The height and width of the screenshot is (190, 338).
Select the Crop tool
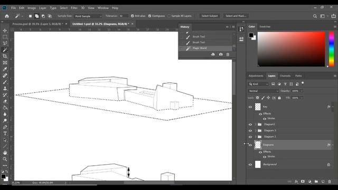(x=5, y=56)
